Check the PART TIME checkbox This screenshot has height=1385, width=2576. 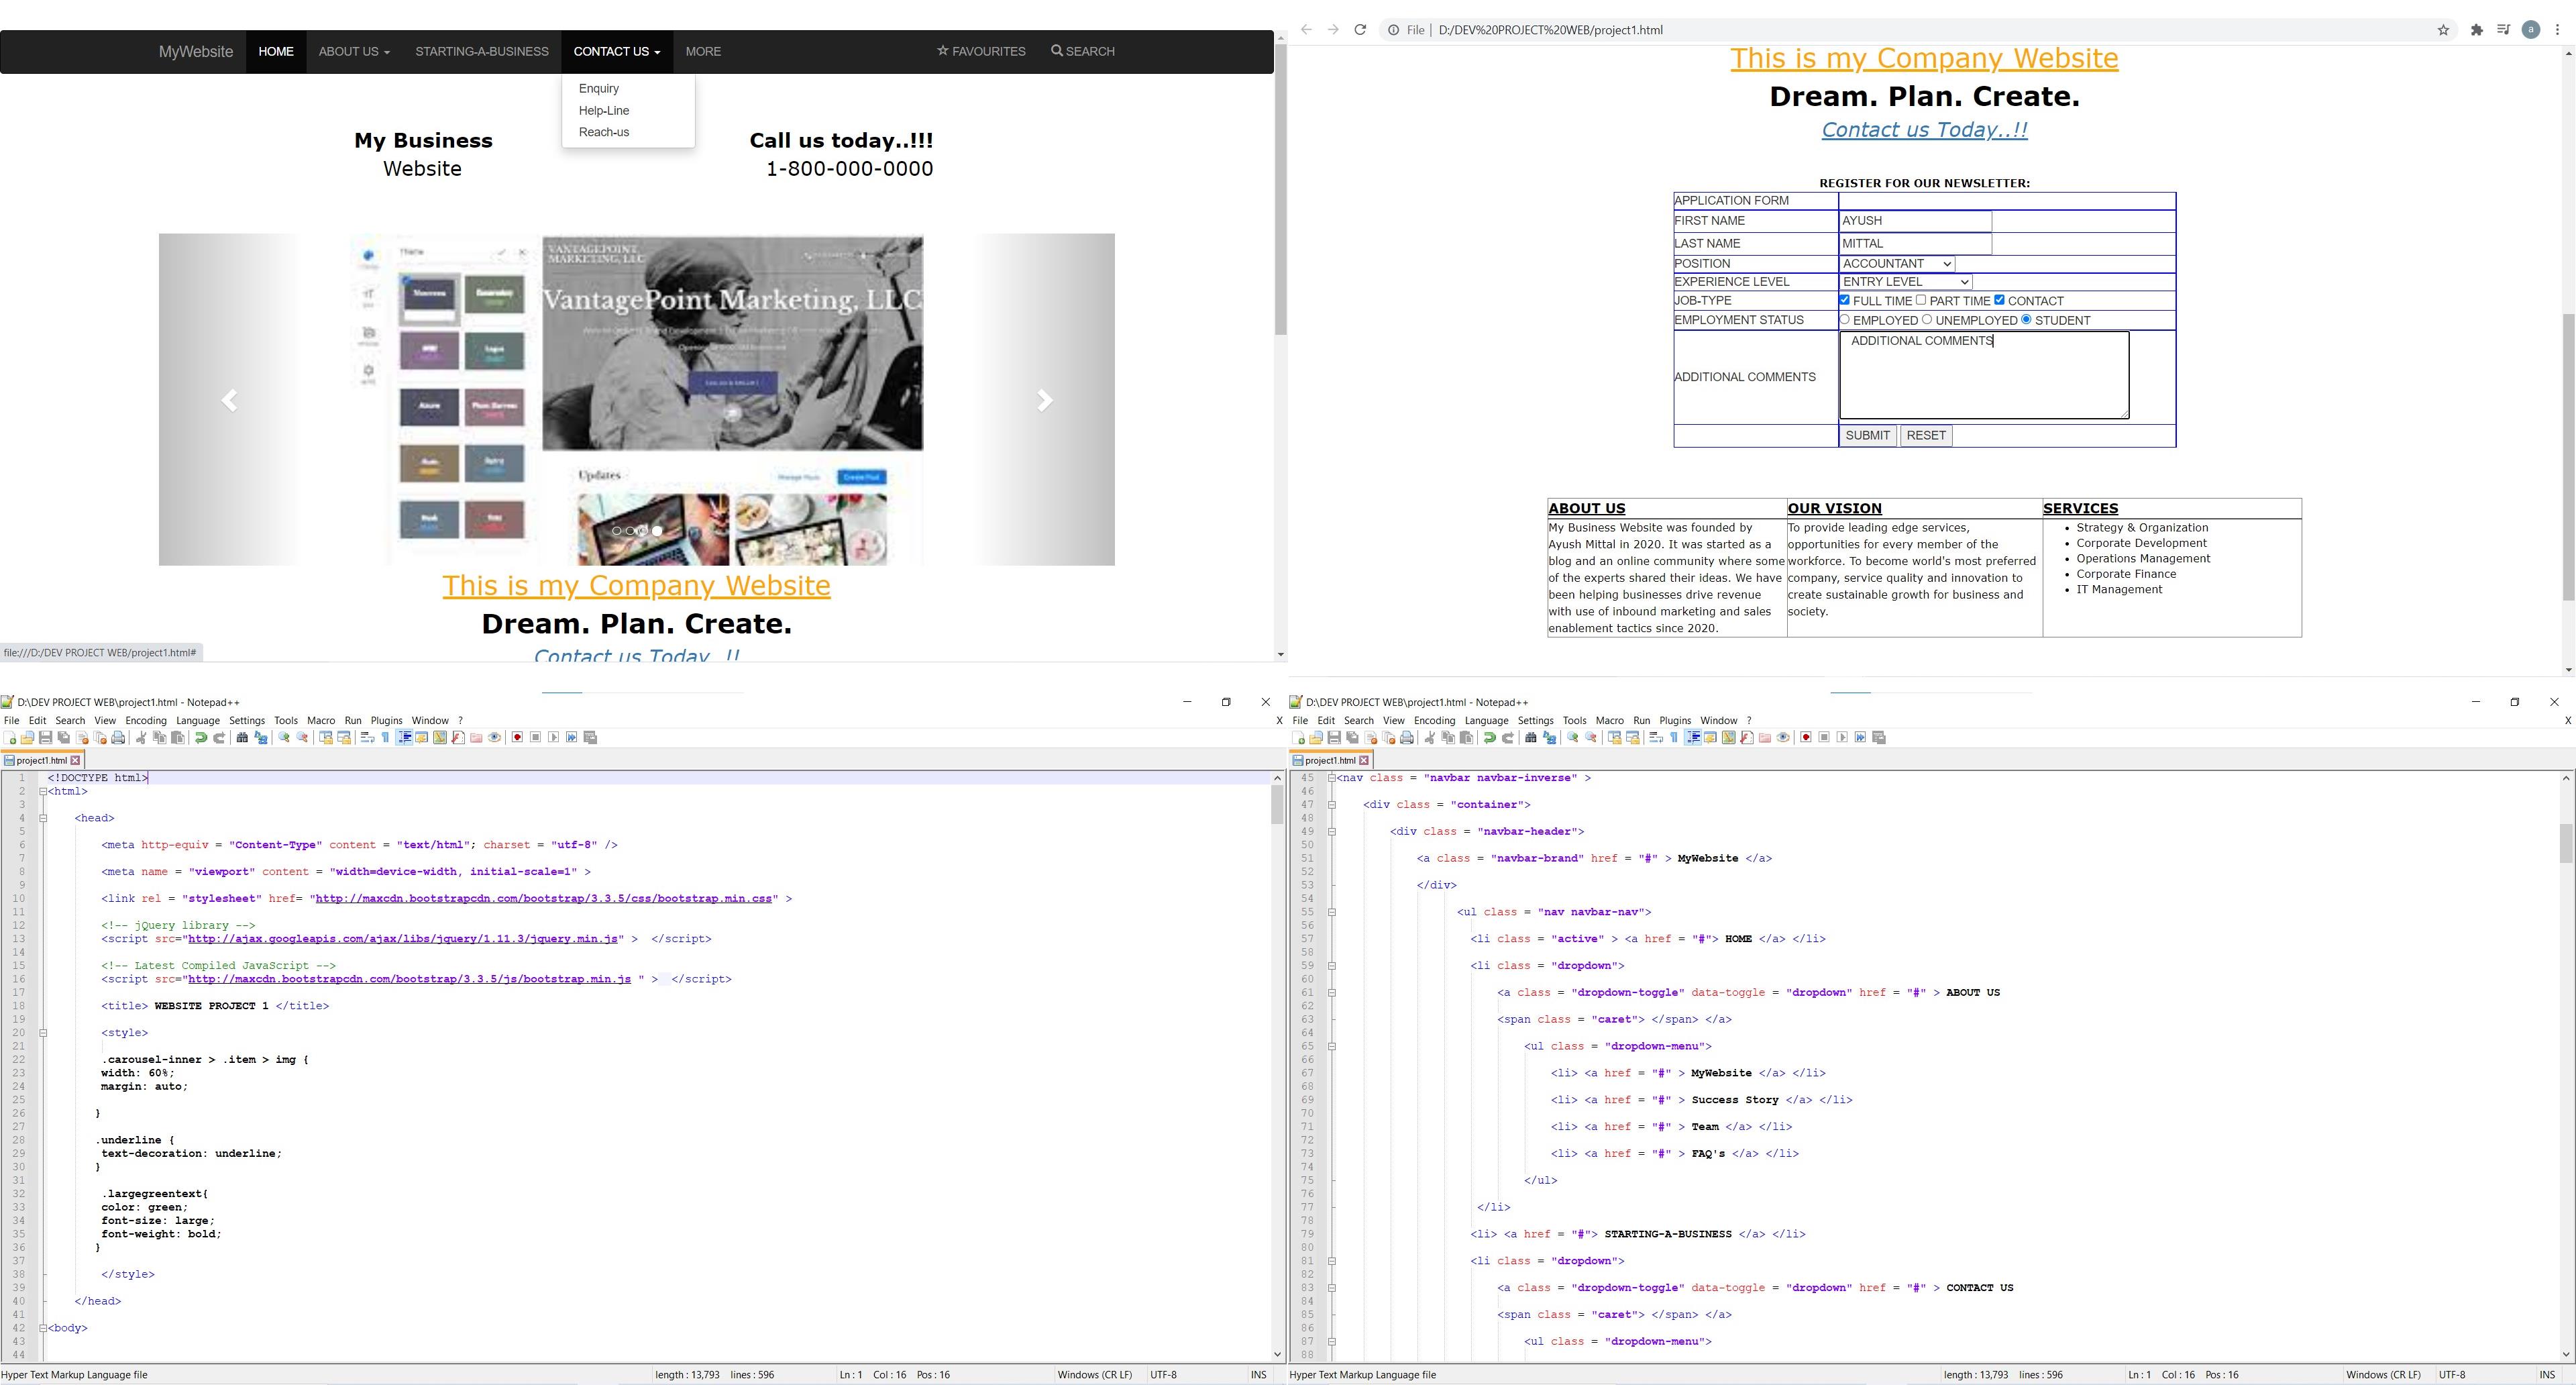(x=1921, y=300)
